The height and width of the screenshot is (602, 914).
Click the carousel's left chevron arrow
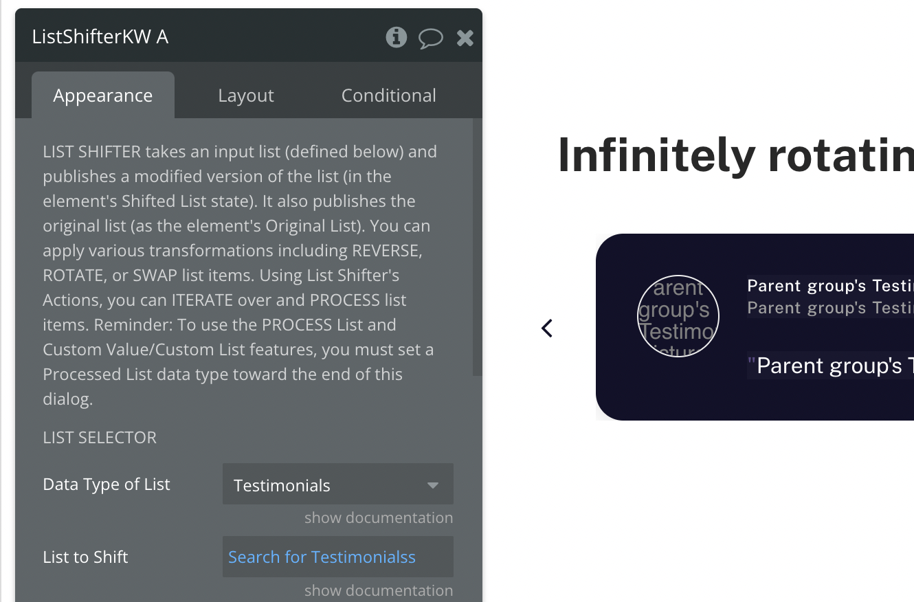click(547, 328)
